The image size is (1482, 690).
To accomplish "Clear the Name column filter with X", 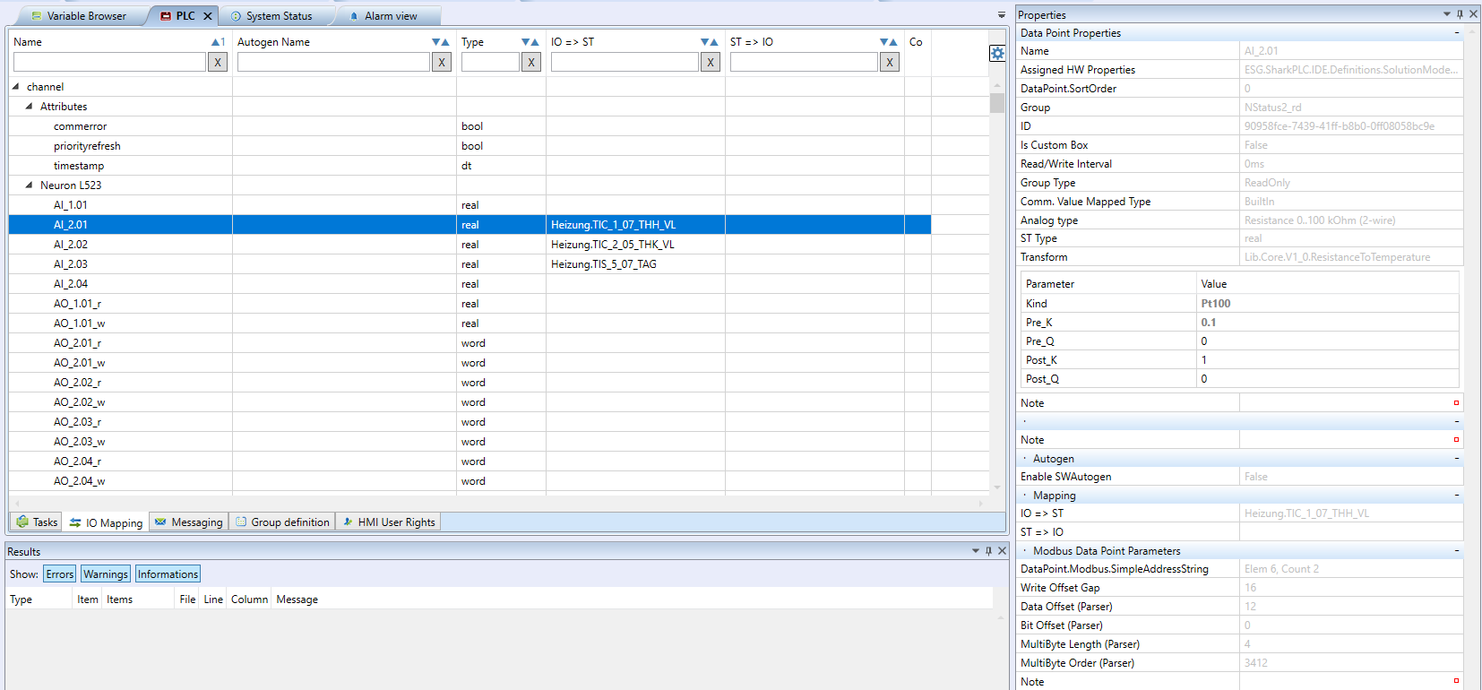I will tap(218, 62).
